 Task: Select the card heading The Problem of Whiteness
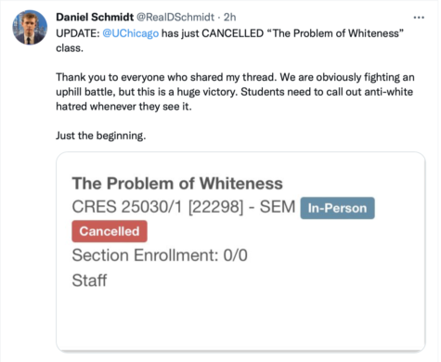[x=177, y=183]
